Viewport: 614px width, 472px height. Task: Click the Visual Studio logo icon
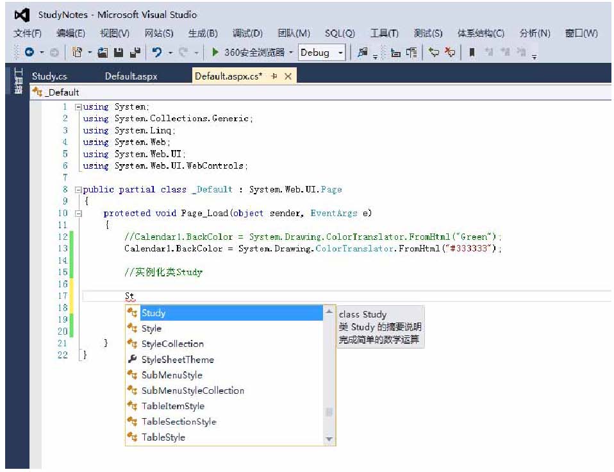point(22,15)
